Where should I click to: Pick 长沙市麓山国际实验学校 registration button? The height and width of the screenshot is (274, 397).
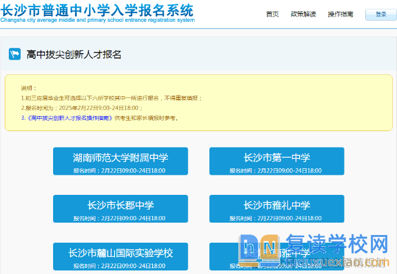[120, 257]
